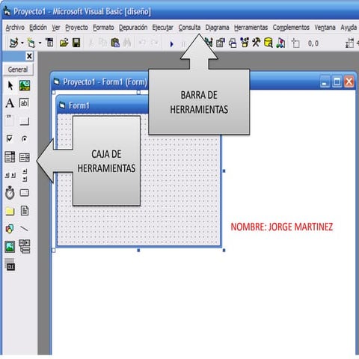This screenshot has height=359, width=359.
Task: Click the Add Form toolbar icon
Action: (x=31, y=43)
